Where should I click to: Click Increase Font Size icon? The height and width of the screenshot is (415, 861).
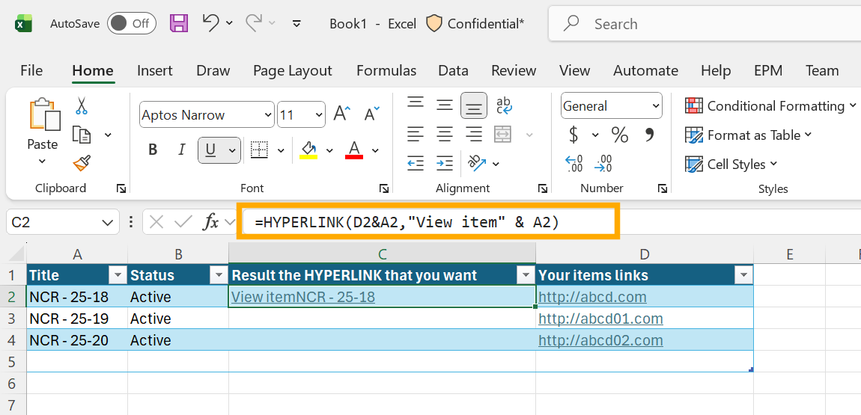[341, 114]
